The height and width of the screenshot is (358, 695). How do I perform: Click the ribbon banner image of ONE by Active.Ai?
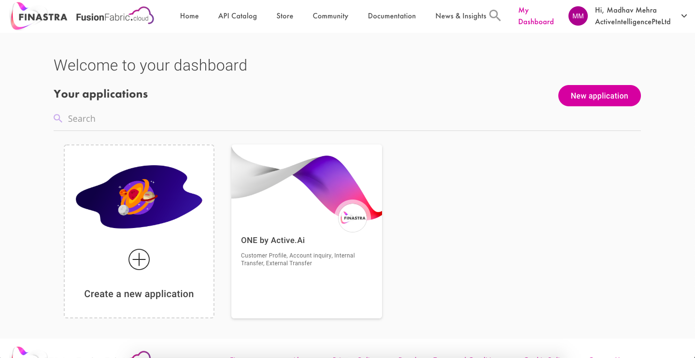307,182
